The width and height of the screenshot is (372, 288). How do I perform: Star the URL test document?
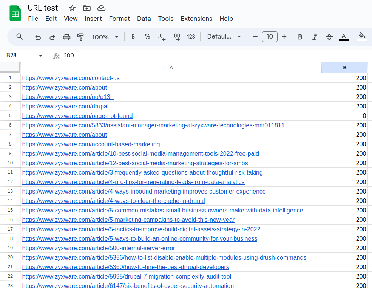tap(72, 8)
